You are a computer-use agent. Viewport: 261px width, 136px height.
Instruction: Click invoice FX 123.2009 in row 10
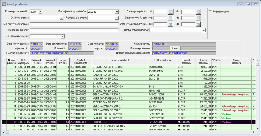(155, 102)
